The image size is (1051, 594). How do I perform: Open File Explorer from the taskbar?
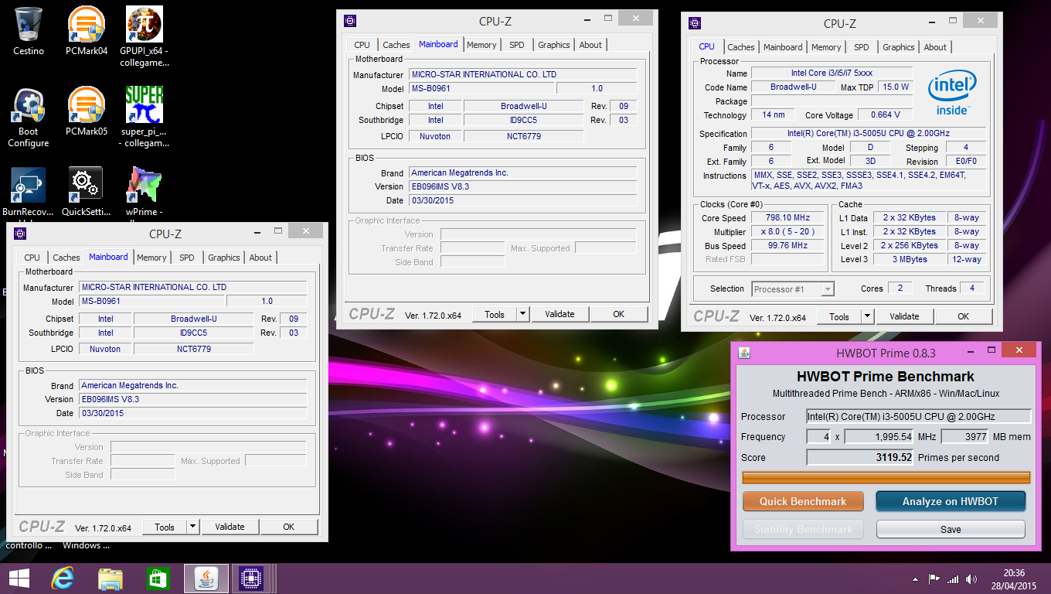(x=111, y=579)
